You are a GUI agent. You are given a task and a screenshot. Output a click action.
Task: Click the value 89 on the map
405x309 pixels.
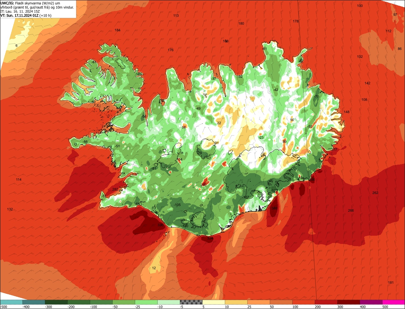click(x=284, y=142)
